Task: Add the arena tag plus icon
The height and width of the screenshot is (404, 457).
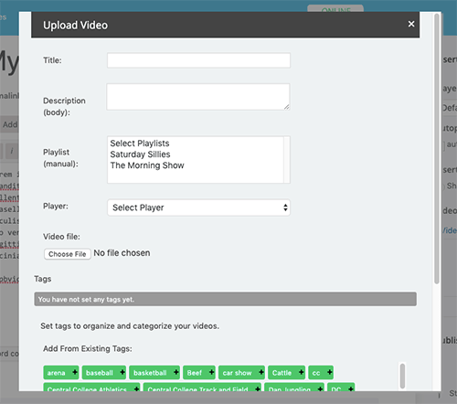Action: point(75,372)
